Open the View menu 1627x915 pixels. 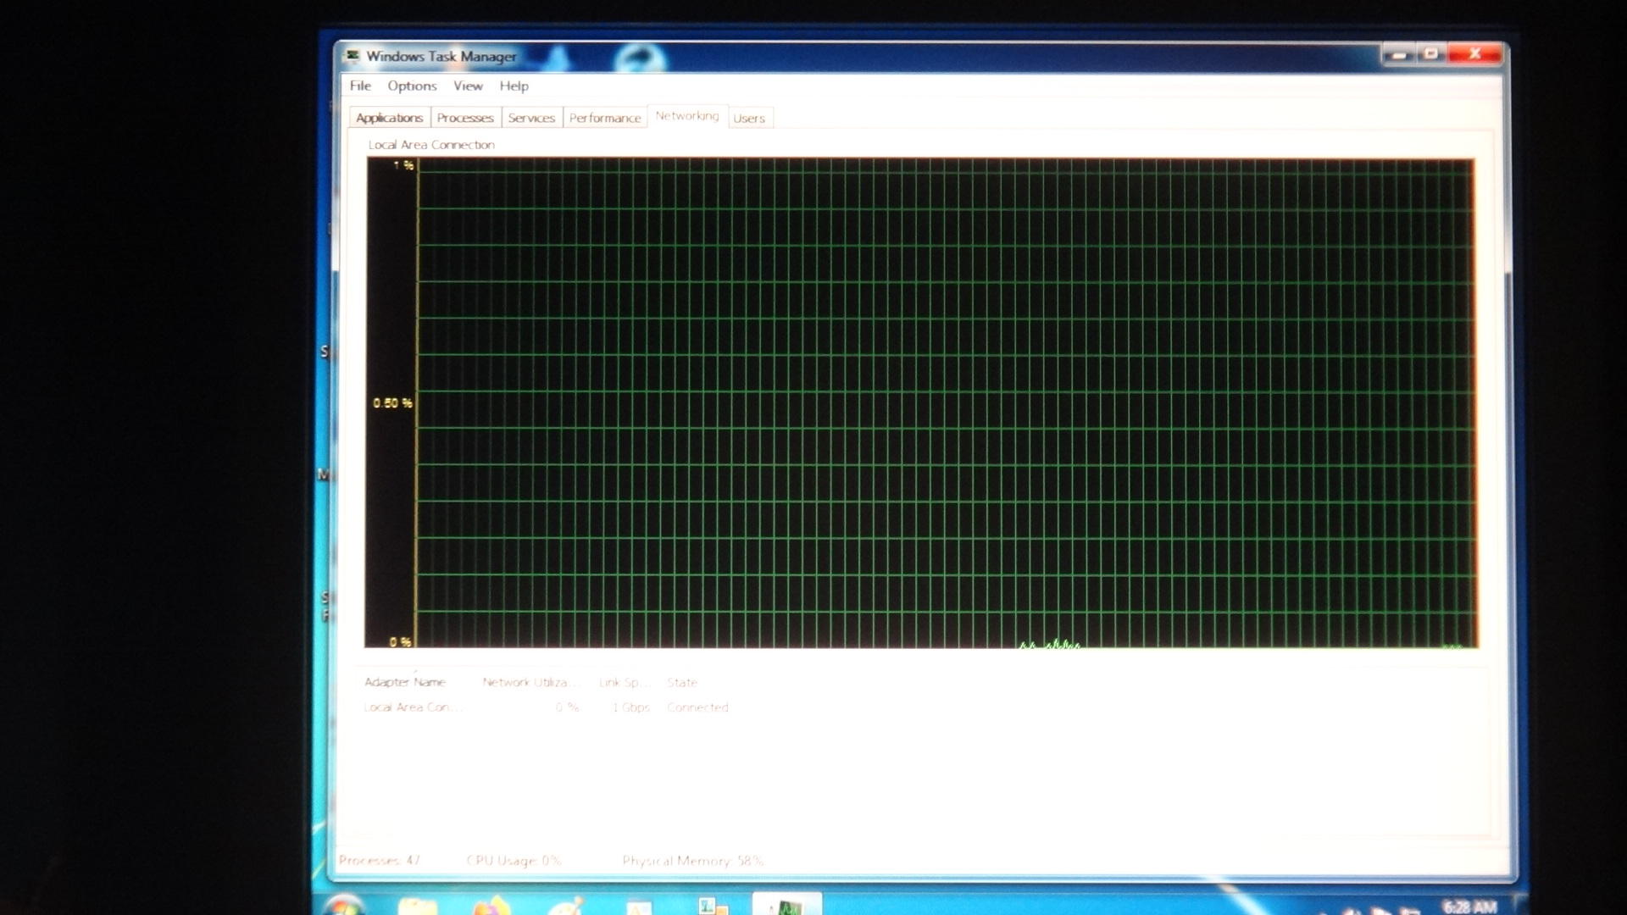[468, 86]
